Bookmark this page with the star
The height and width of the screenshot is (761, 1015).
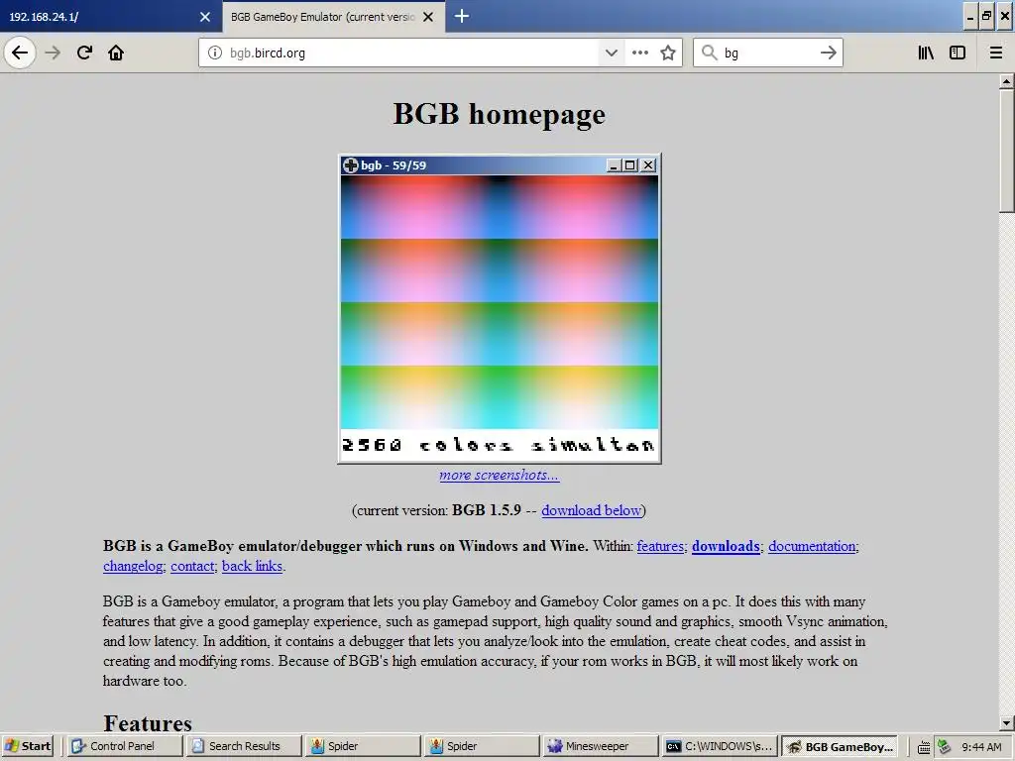click(668, 53)
